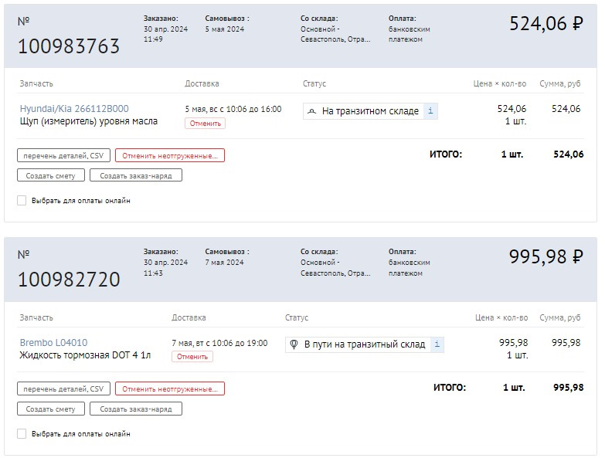Screen dimensions: 605x458
Task: Cancel the oil dipstick item via Отменить
Action: click(x=205, y=124)
